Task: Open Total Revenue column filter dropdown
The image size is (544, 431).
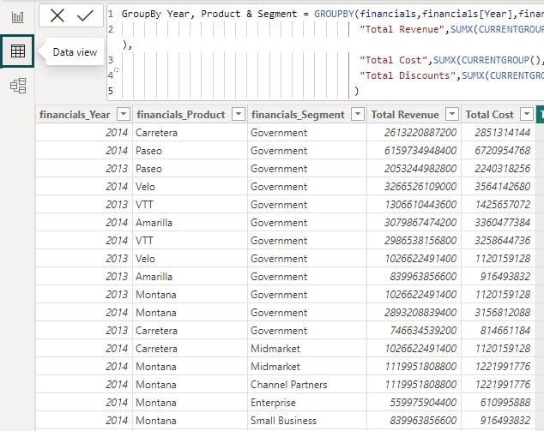Action: [452, 114]
